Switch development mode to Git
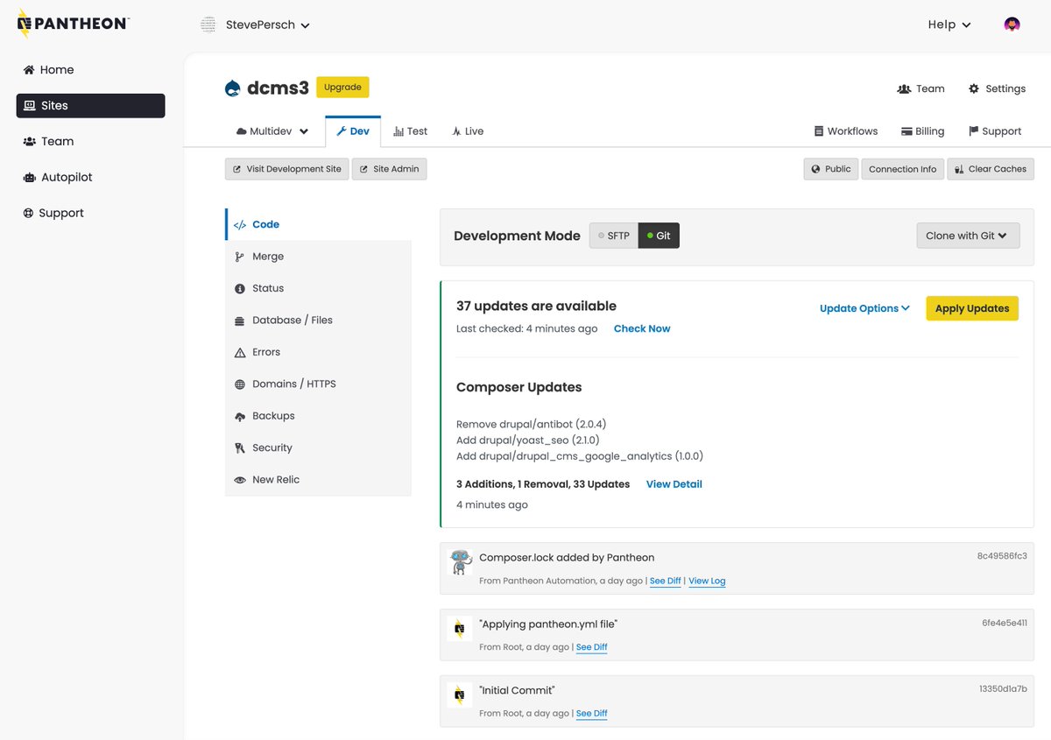Screen dimensions: 1051x740 [659, 236]
